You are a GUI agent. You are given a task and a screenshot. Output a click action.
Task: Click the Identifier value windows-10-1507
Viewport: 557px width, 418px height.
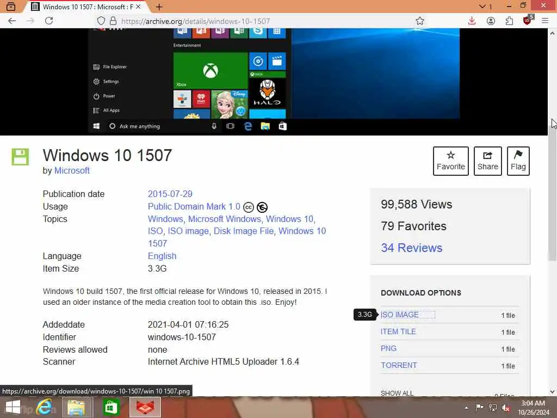coord(182,337)
